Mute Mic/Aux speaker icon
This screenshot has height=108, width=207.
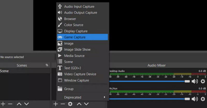(x=195, y=99)
